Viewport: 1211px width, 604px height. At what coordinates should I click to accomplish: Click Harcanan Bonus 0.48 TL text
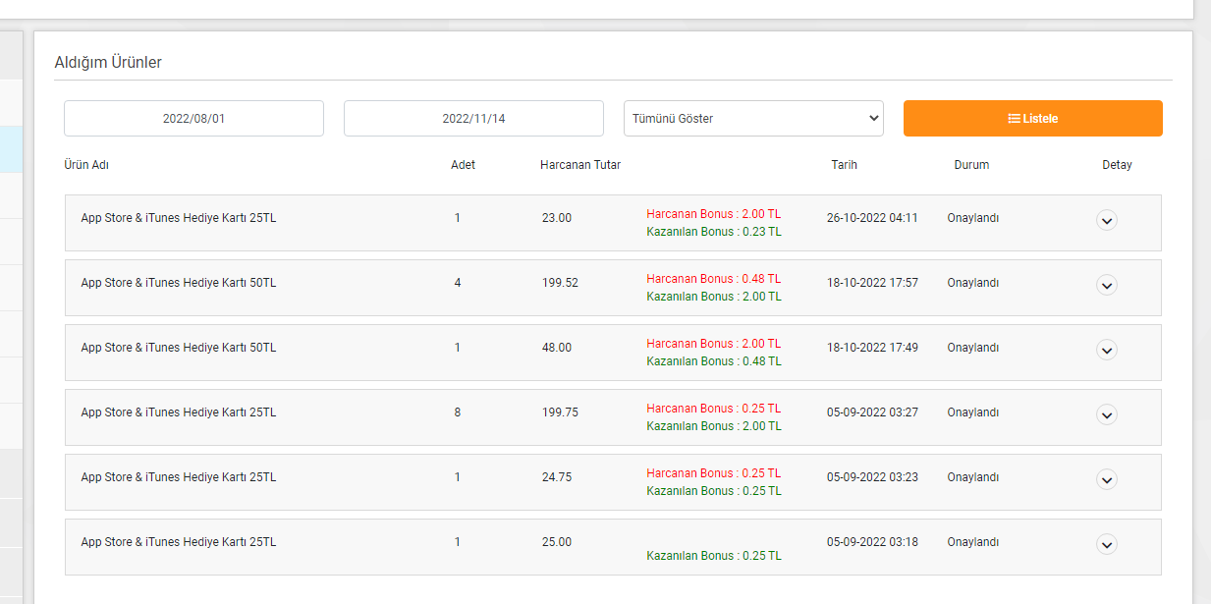714,279
